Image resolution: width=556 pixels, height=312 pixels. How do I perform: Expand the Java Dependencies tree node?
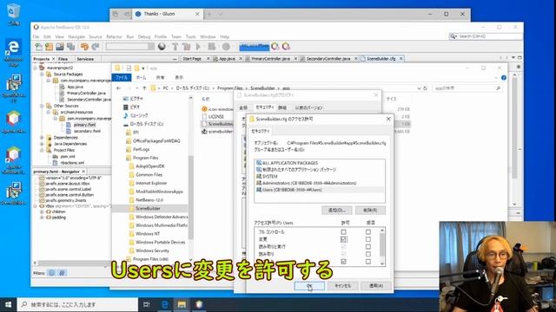(x=42, y=144)
